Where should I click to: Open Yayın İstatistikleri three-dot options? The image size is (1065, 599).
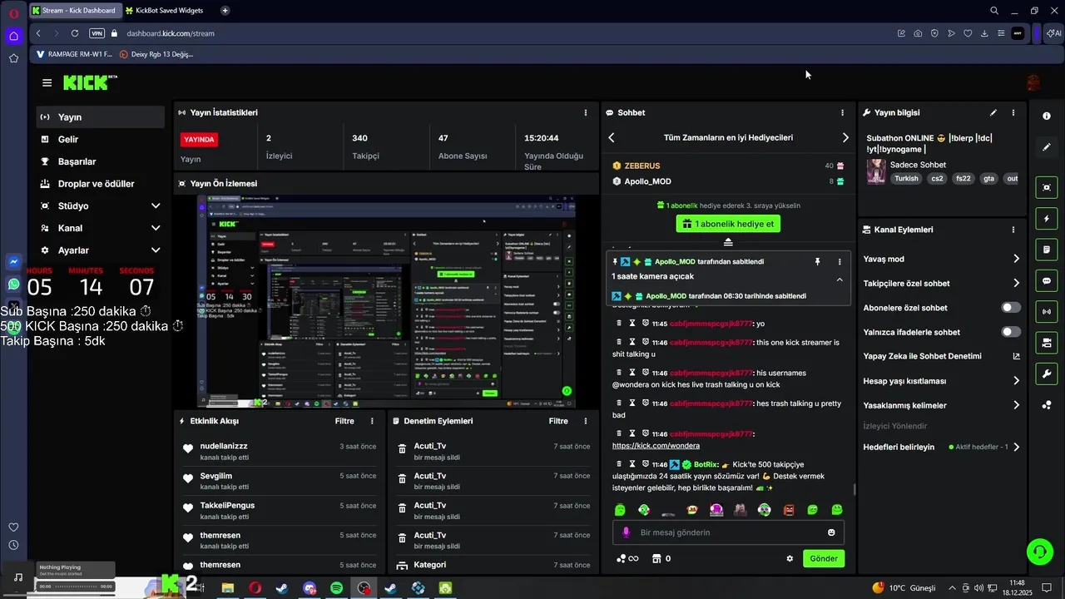tap(586, 112)
